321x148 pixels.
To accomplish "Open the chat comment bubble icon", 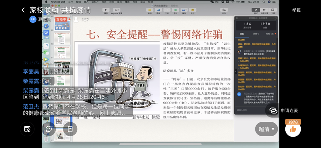I will [49, 129].
